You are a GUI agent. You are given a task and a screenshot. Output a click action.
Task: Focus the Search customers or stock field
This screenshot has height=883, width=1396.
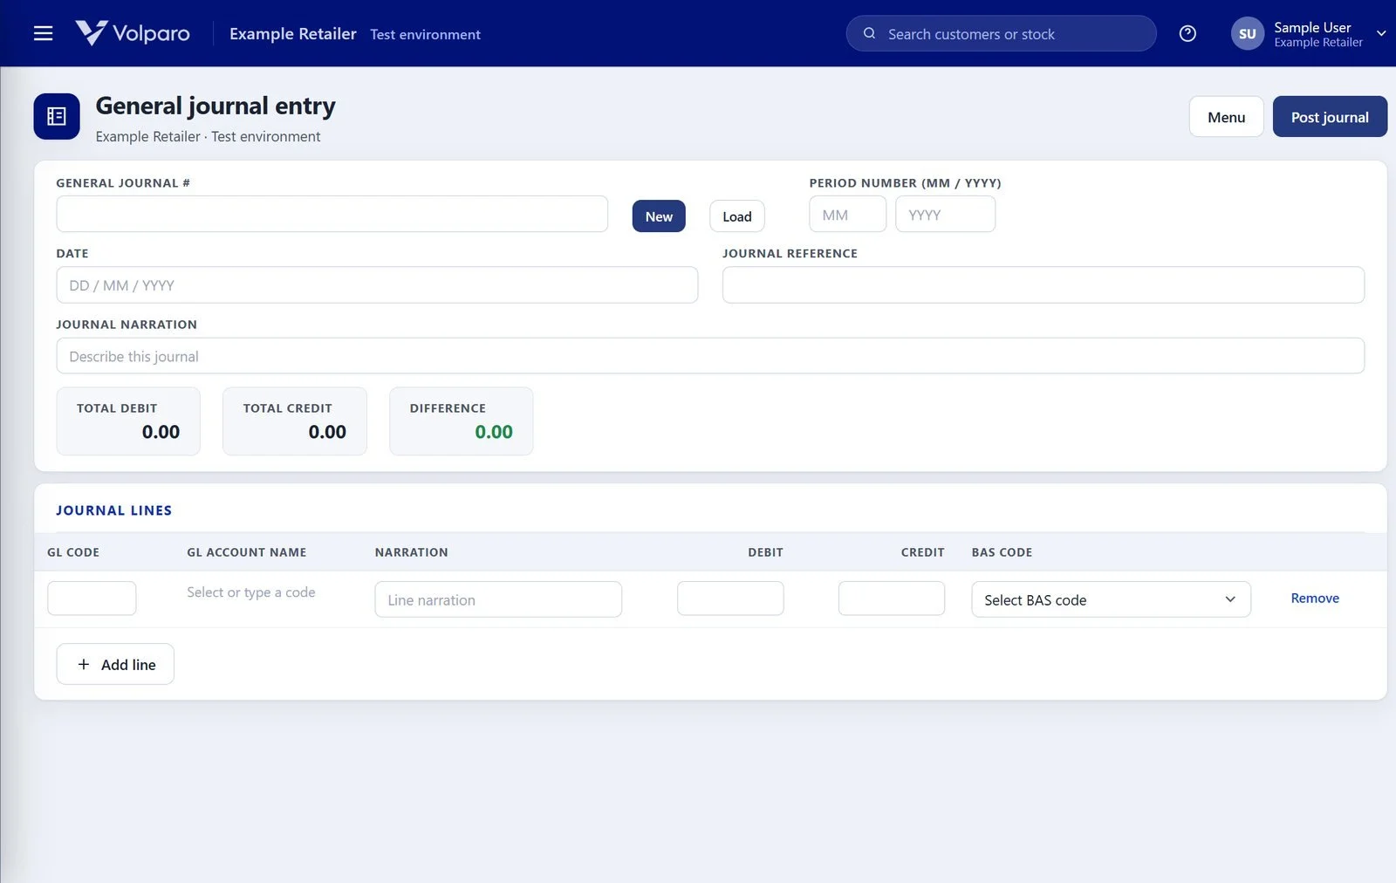(1001, 33)
